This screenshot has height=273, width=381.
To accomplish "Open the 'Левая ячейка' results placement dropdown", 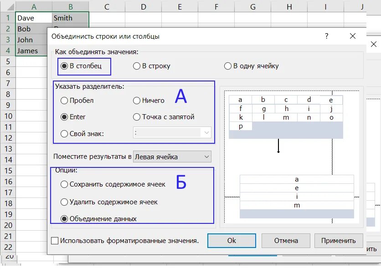I will point(172,157).
